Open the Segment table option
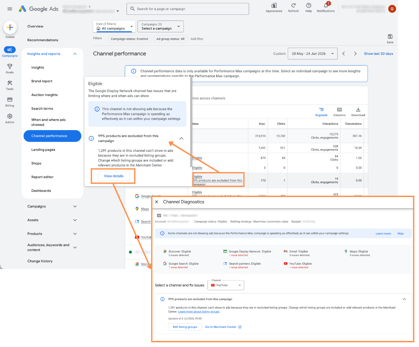The height and width of the screenshot is (347, 419). click(x=321, y=112)
